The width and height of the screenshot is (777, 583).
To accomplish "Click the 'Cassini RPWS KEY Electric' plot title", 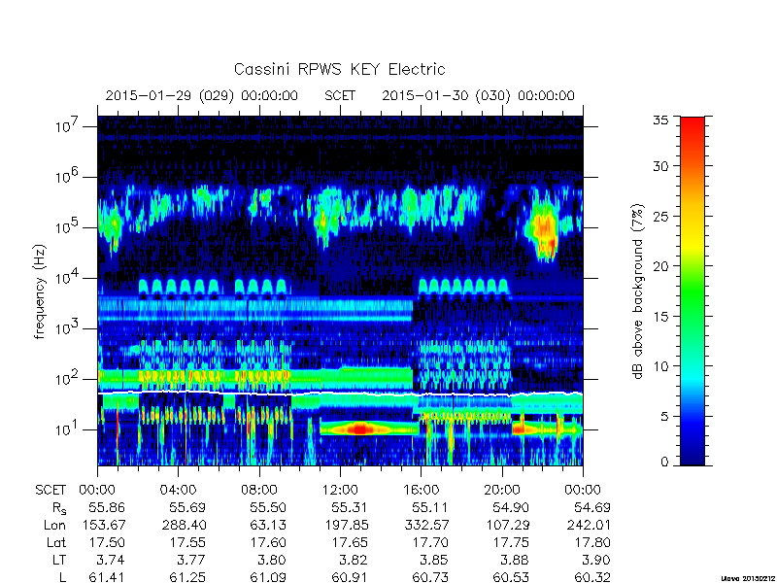I will (339, 69).
